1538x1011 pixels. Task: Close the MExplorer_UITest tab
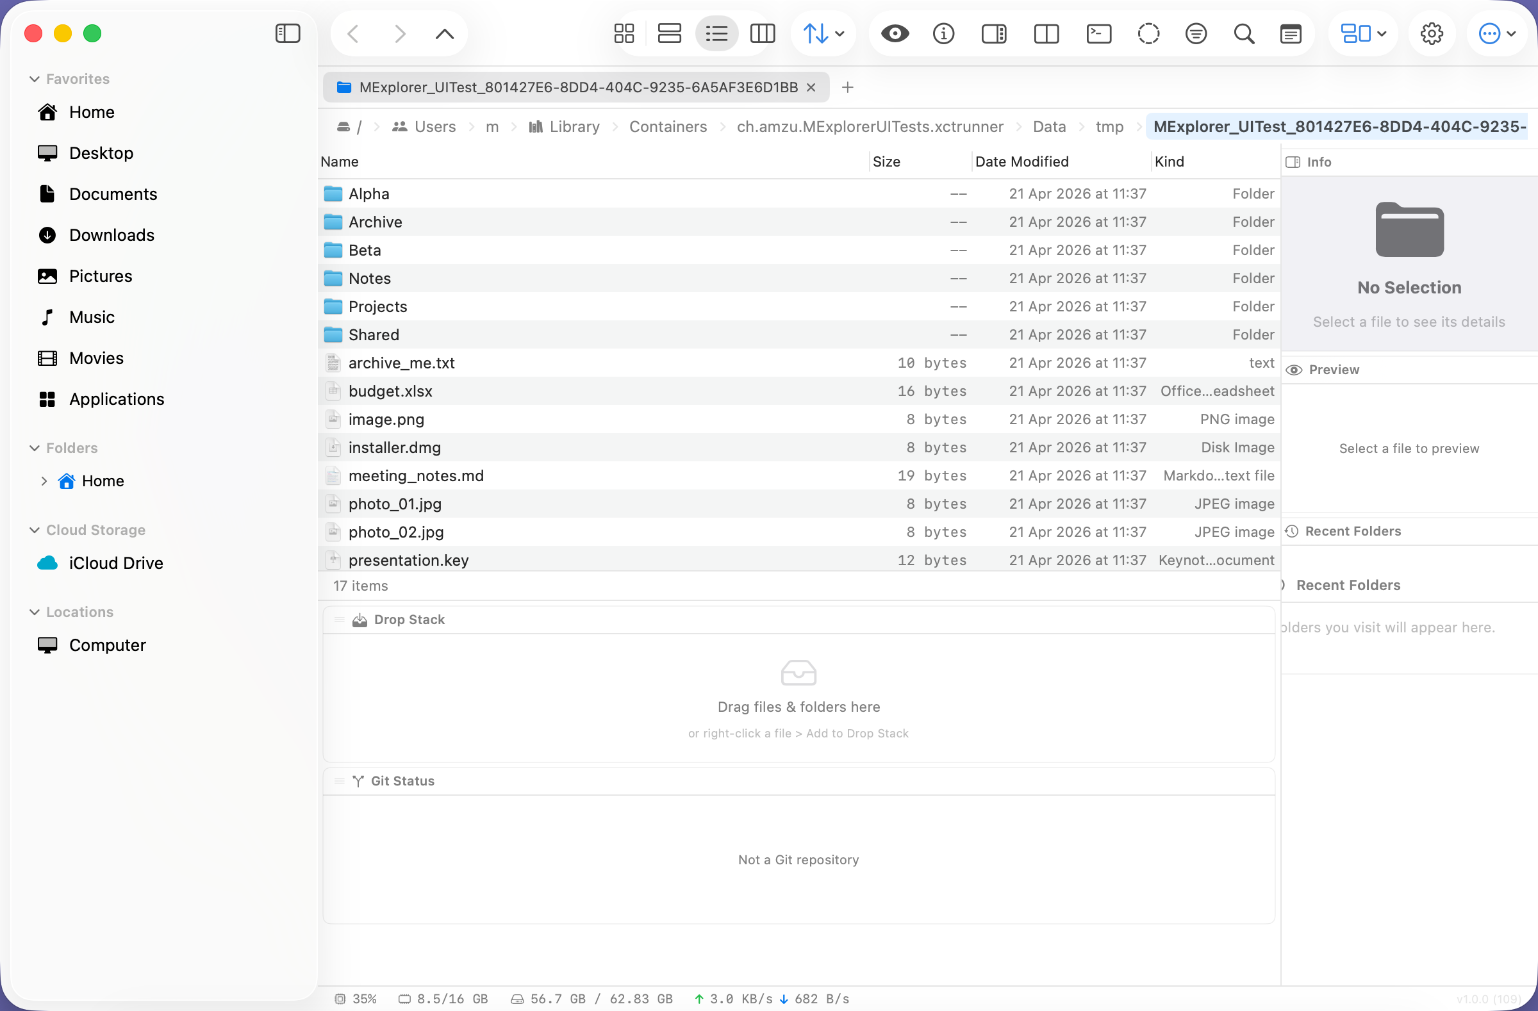[811, 87]
